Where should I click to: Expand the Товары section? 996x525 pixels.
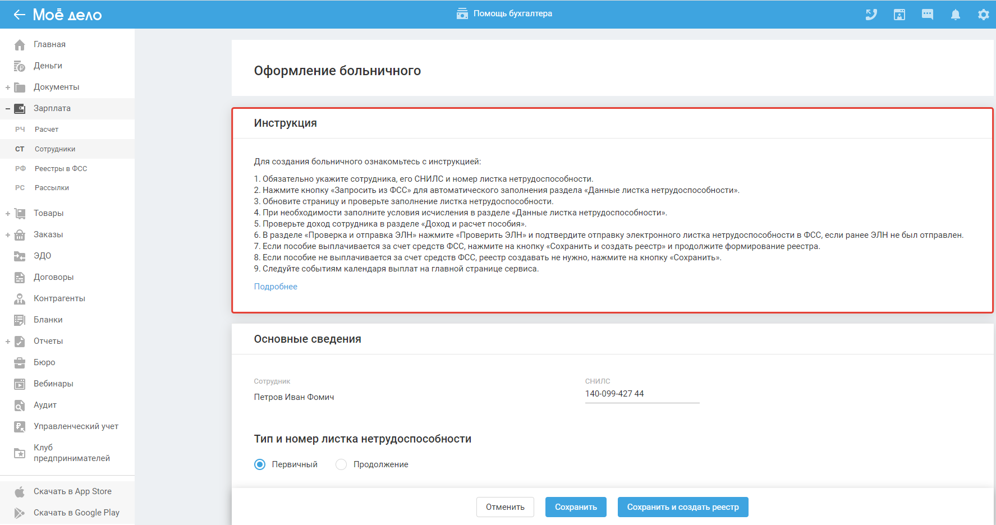click(x=8, y=214)
